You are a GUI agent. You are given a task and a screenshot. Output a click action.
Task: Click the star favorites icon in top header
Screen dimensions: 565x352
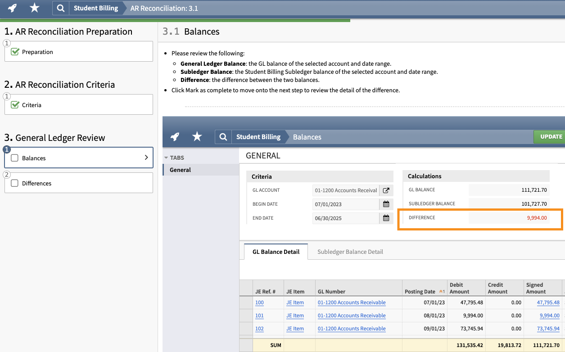pyautogui.click(x=34, y=8)
